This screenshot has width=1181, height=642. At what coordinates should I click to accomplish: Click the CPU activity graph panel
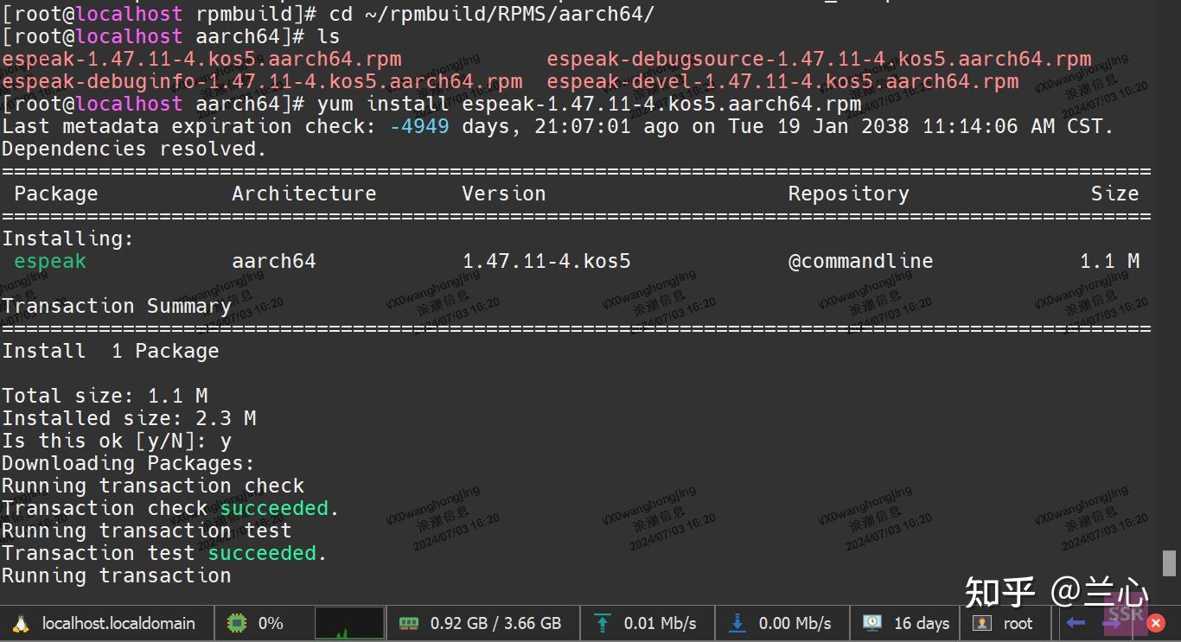point(349,622)
